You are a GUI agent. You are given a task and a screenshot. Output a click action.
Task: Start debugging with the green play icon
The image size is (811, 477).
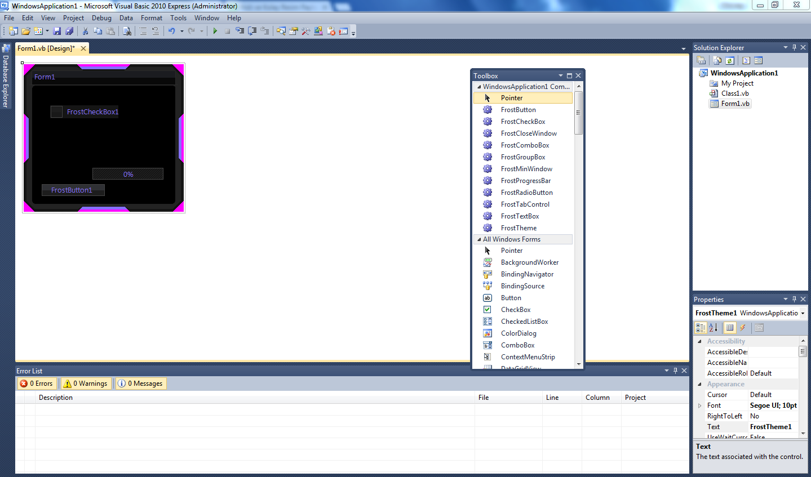click(x=215, y=32)
